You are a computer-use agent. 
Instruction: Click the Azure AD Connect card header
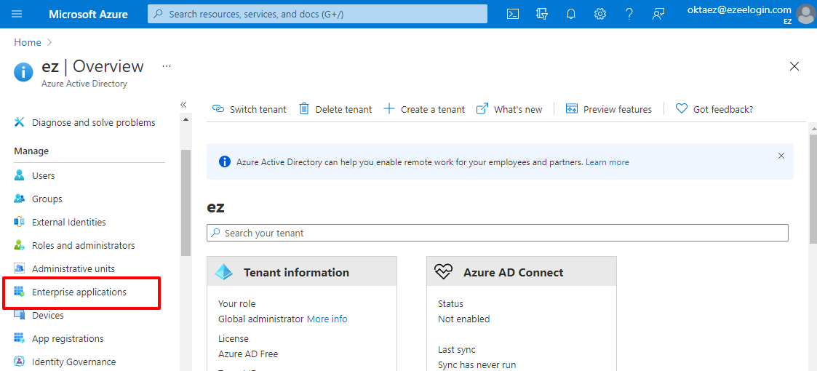click(522, 271)
